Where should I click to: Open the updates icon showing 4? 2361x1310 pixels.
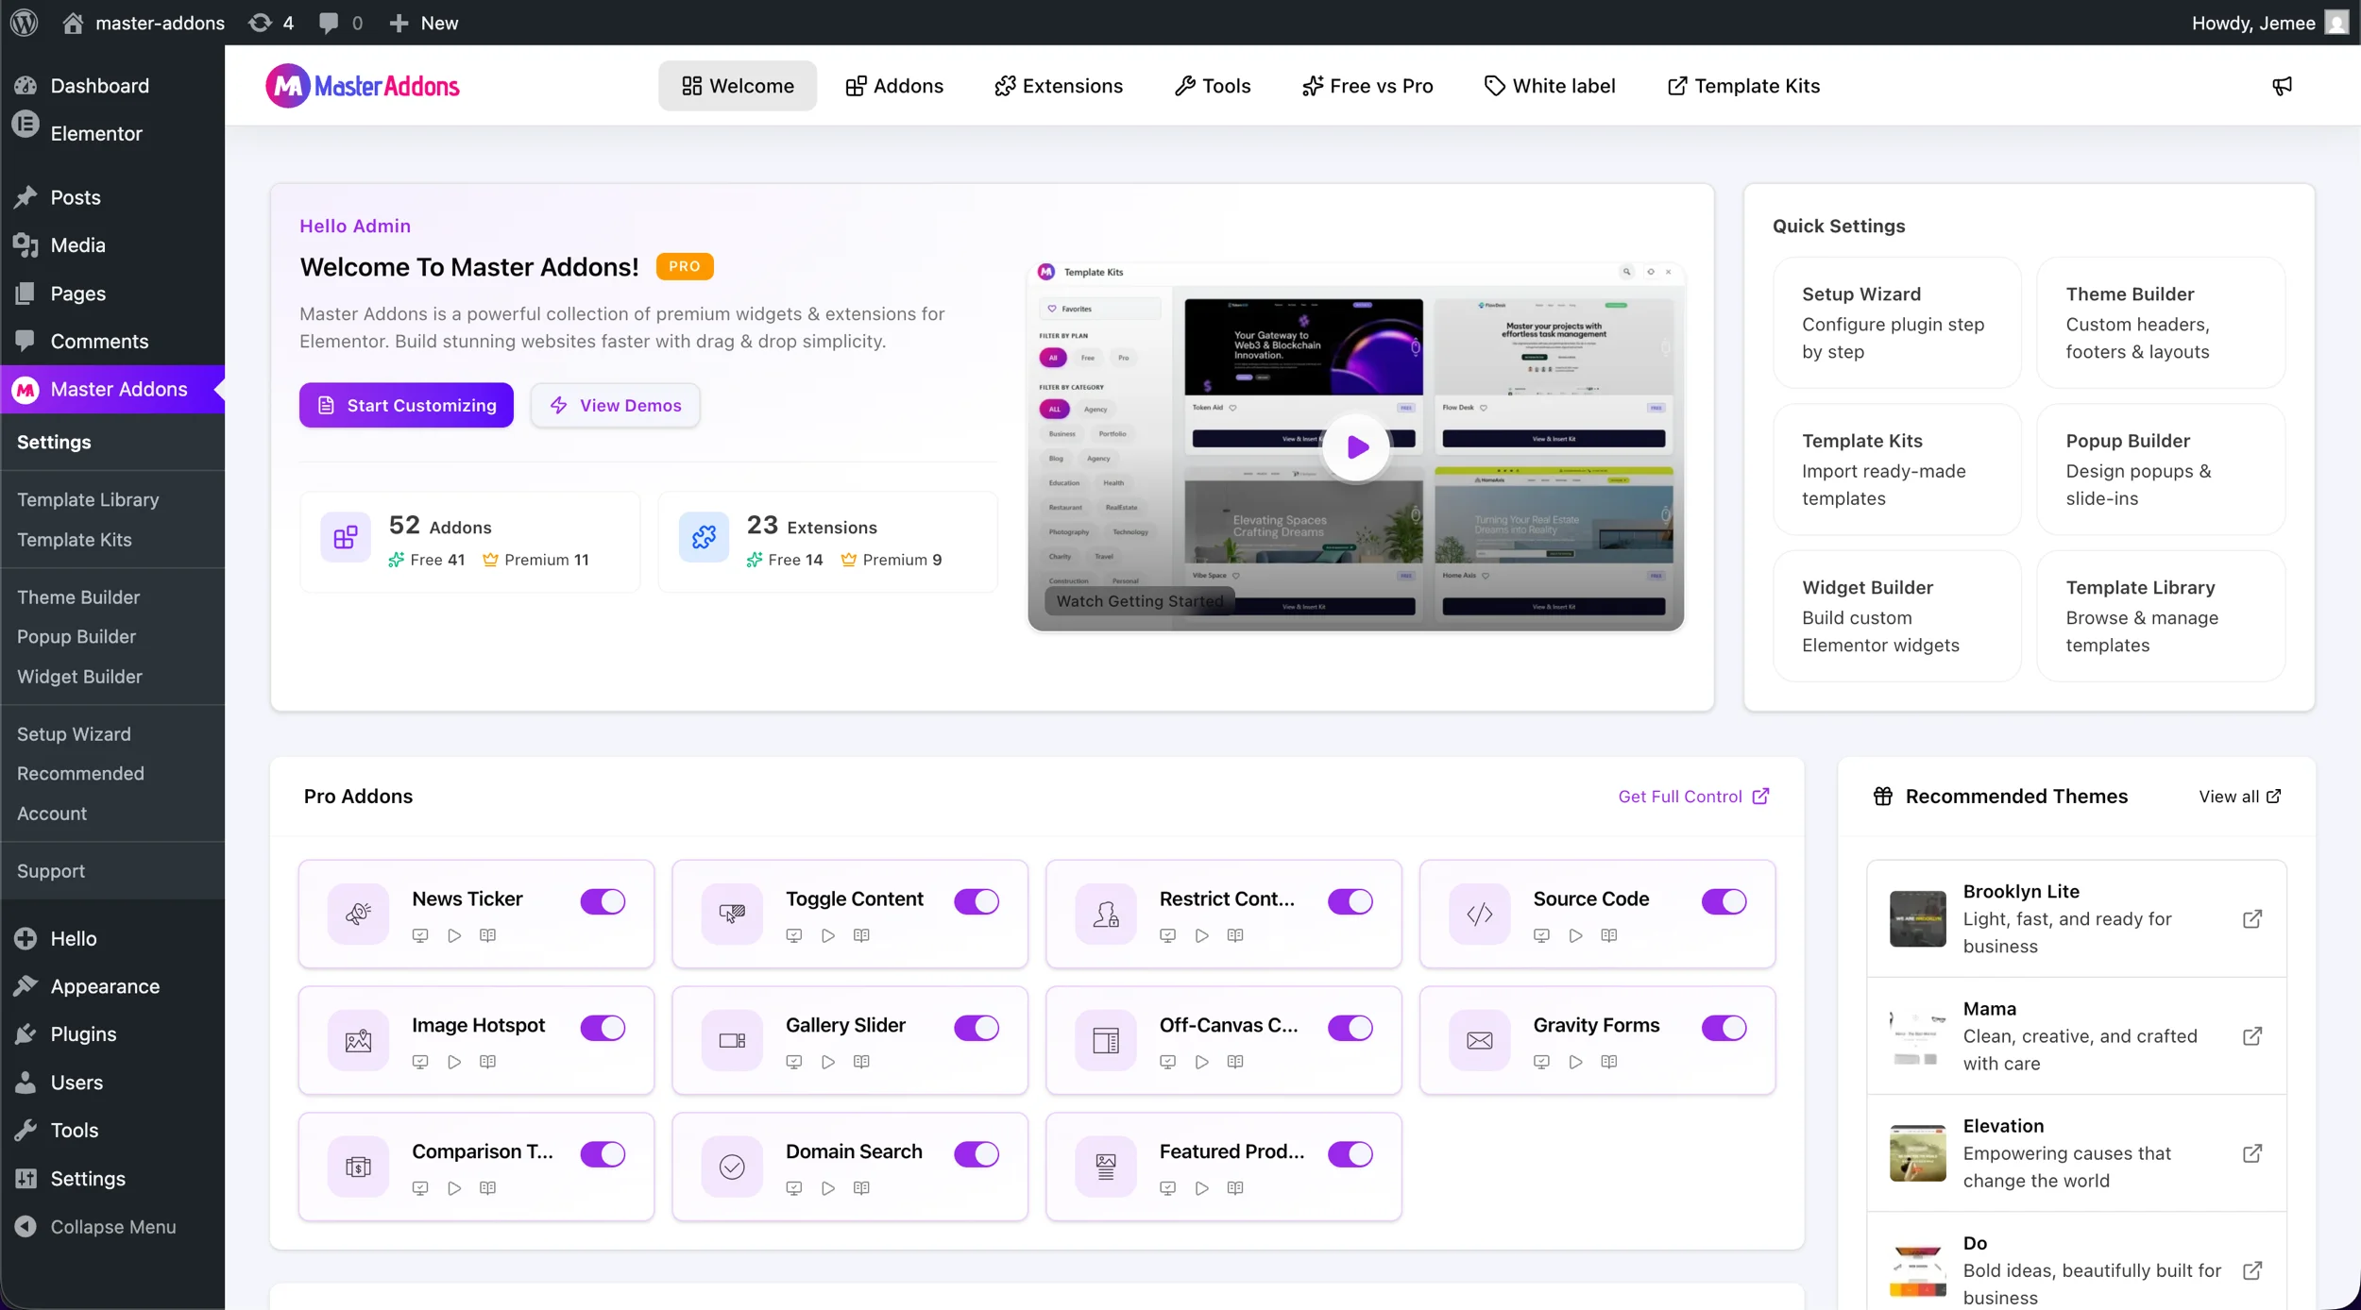tap(271, 23)
